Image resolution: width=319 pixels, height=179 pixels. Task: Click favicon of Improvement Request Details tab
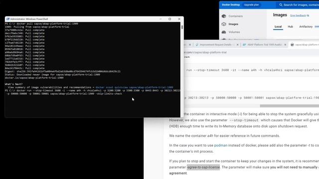point(197,45)
